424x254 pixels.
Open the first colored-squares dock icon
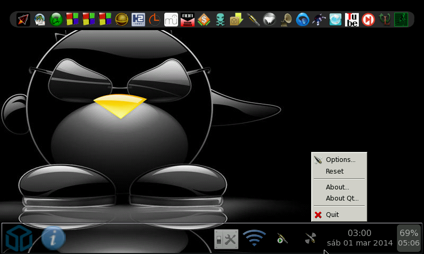[x=72, y=20]
